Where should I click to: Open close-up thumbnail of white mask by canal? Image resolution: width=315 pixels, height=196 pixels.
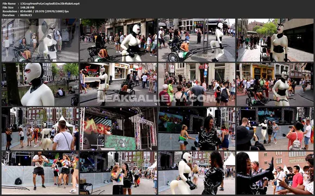[40, 84]
